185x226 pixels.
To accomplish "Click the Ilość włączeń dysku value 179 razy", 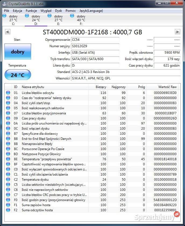I will pos(167,59).
